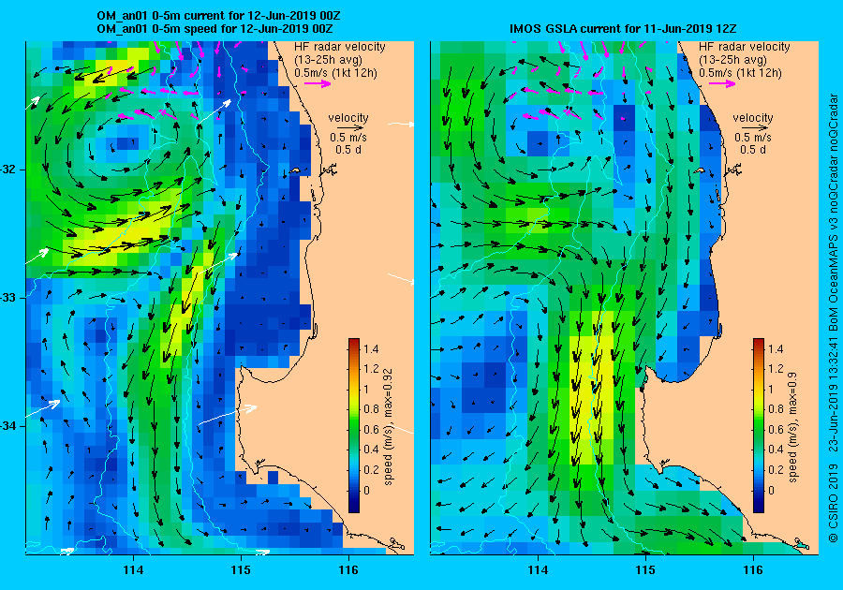Click black velocity scale arrow on right map
This screenshot has height=590, width=843.
[x=756, y=128]
